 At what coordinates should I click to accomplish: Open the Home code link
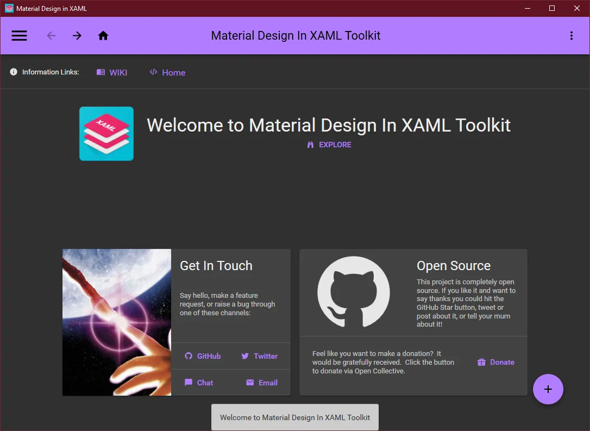point(167,72)
